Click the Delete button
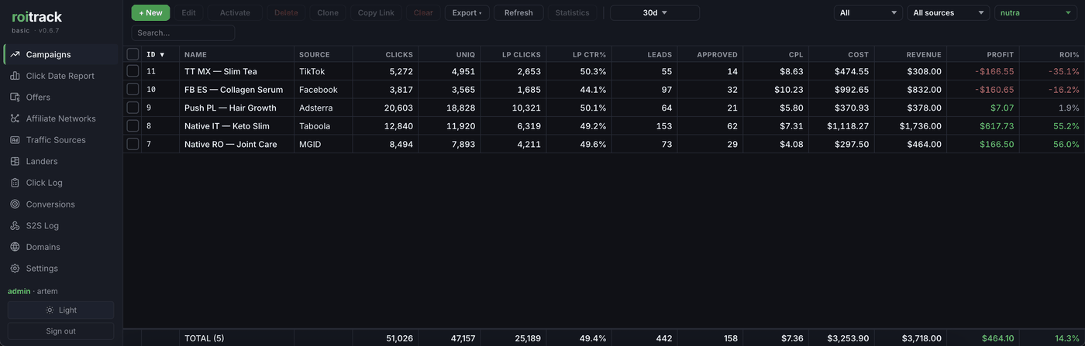 click(286, 12)
